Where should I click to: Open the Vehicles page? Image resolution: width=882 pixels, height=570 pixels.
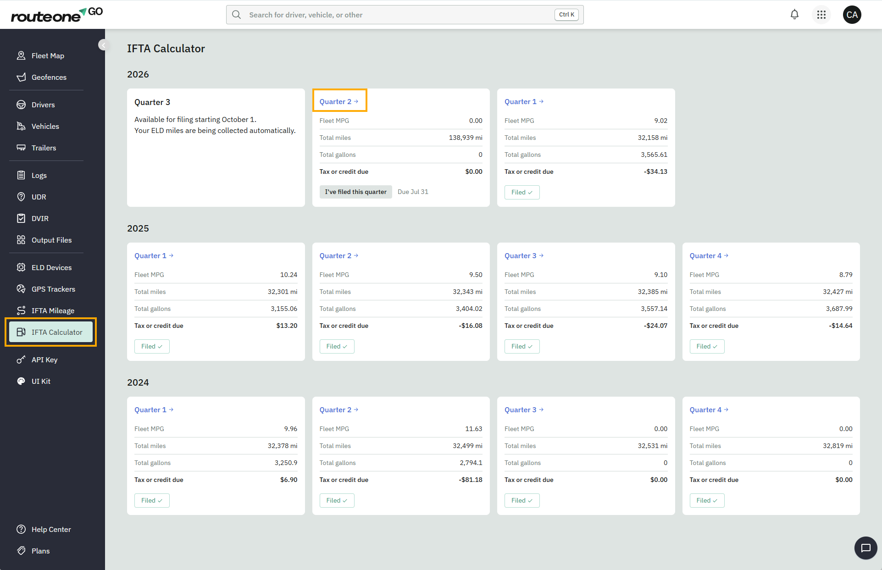(45, 126)
